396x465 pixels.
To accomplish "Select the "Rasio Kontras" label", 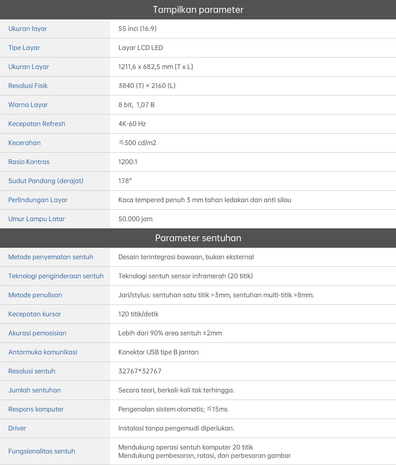I will (x=29, y=162).
